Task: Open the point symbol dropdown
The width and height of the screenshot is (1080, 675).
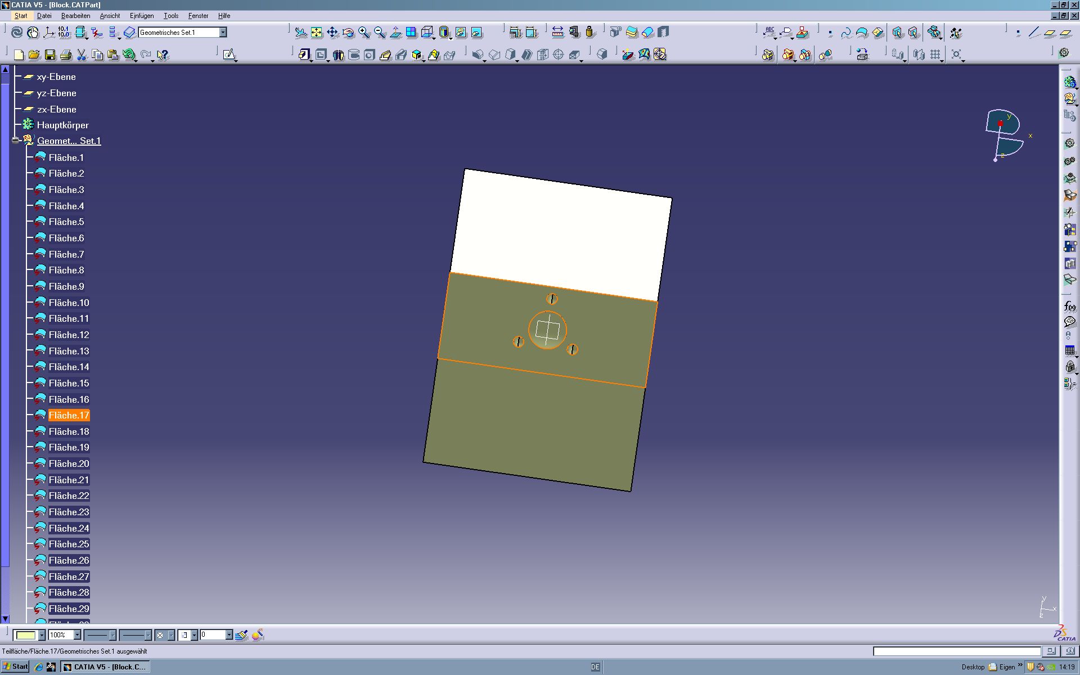Action: [171, 635]
